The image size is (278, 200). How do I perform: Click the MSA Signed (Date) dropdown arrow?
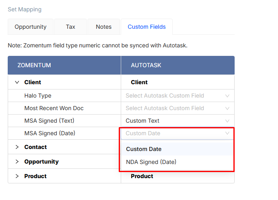tap(227, 133)
